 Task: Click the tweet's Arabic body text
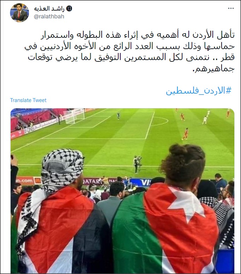[x=129, y=52]
